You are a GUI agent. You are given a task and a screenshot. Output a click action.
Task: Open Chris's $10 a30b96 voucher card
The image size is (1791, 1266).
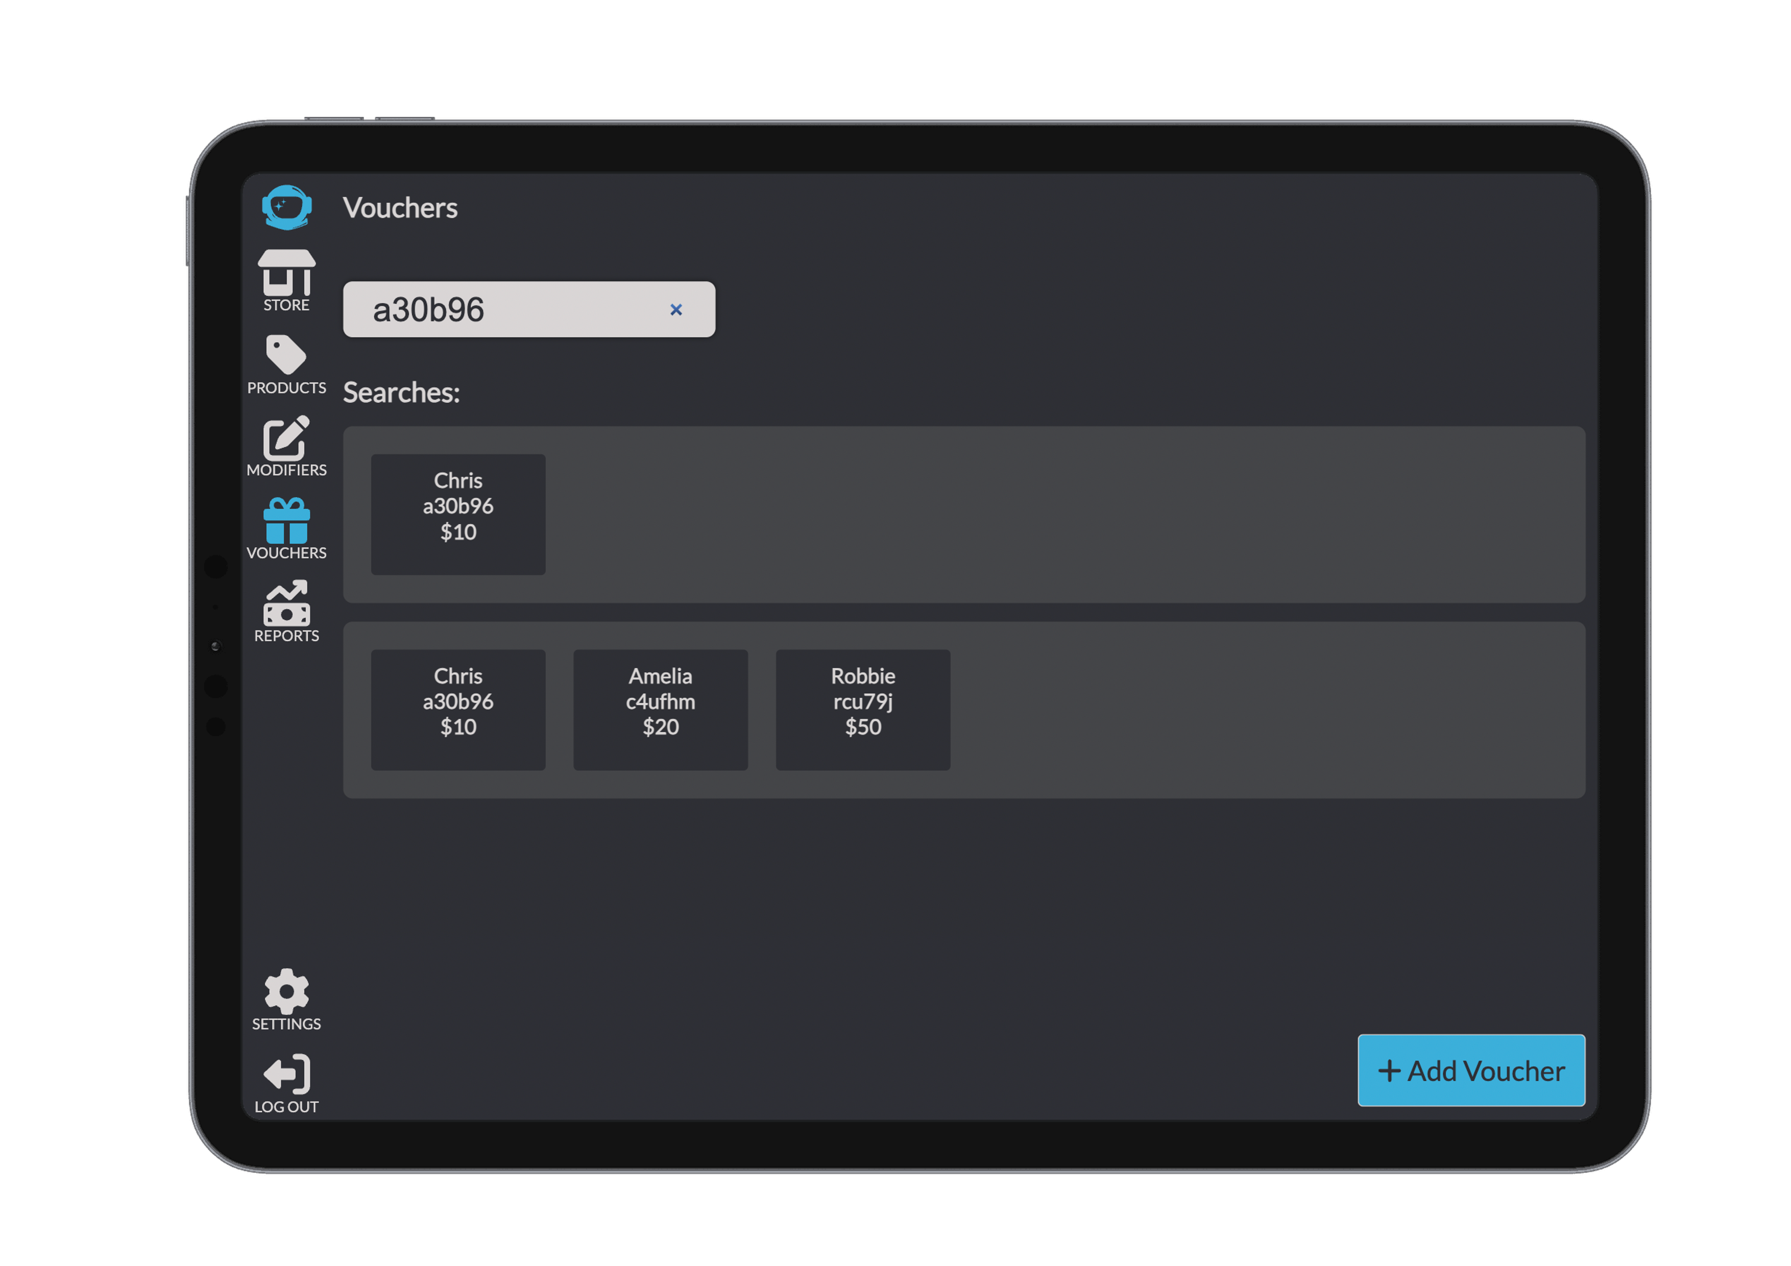(458, 708)
